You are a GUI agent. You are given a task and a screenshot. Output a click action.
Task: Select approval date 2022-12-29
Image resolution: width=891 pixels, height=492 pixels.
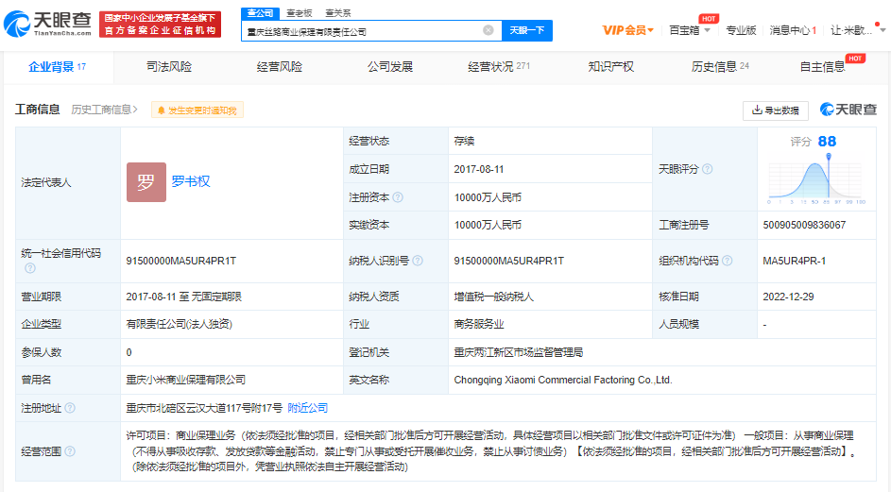788,297
